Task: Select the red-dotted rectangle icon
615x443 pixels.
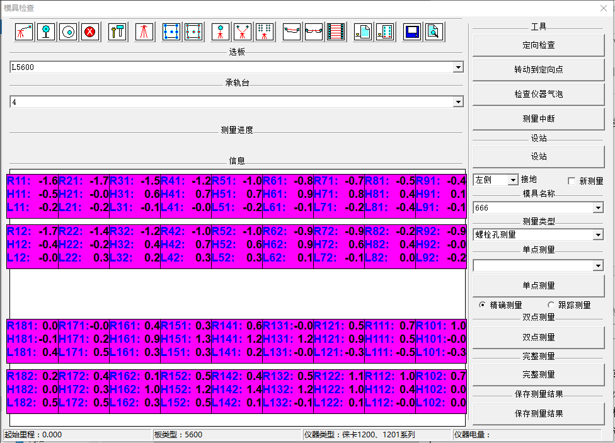Action: pos(193,32)
